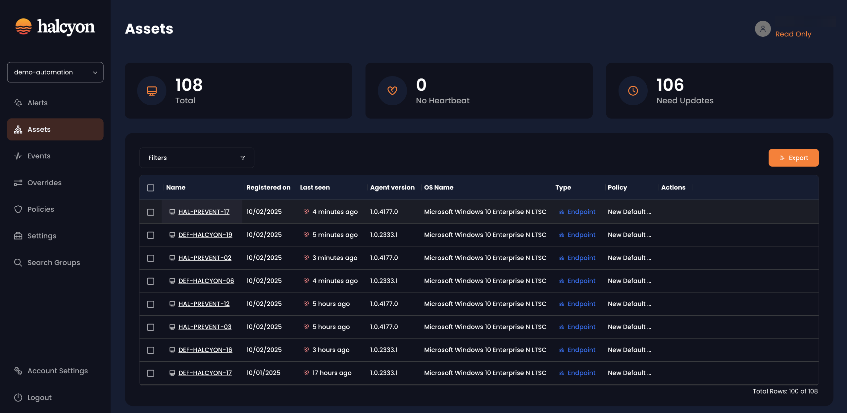Click the Halcyon logo

(55, 27)
